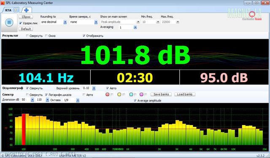270x158 pixels.
Task: Click the SPL-Laboratory app icon in title bar
Action: (3, 3)
